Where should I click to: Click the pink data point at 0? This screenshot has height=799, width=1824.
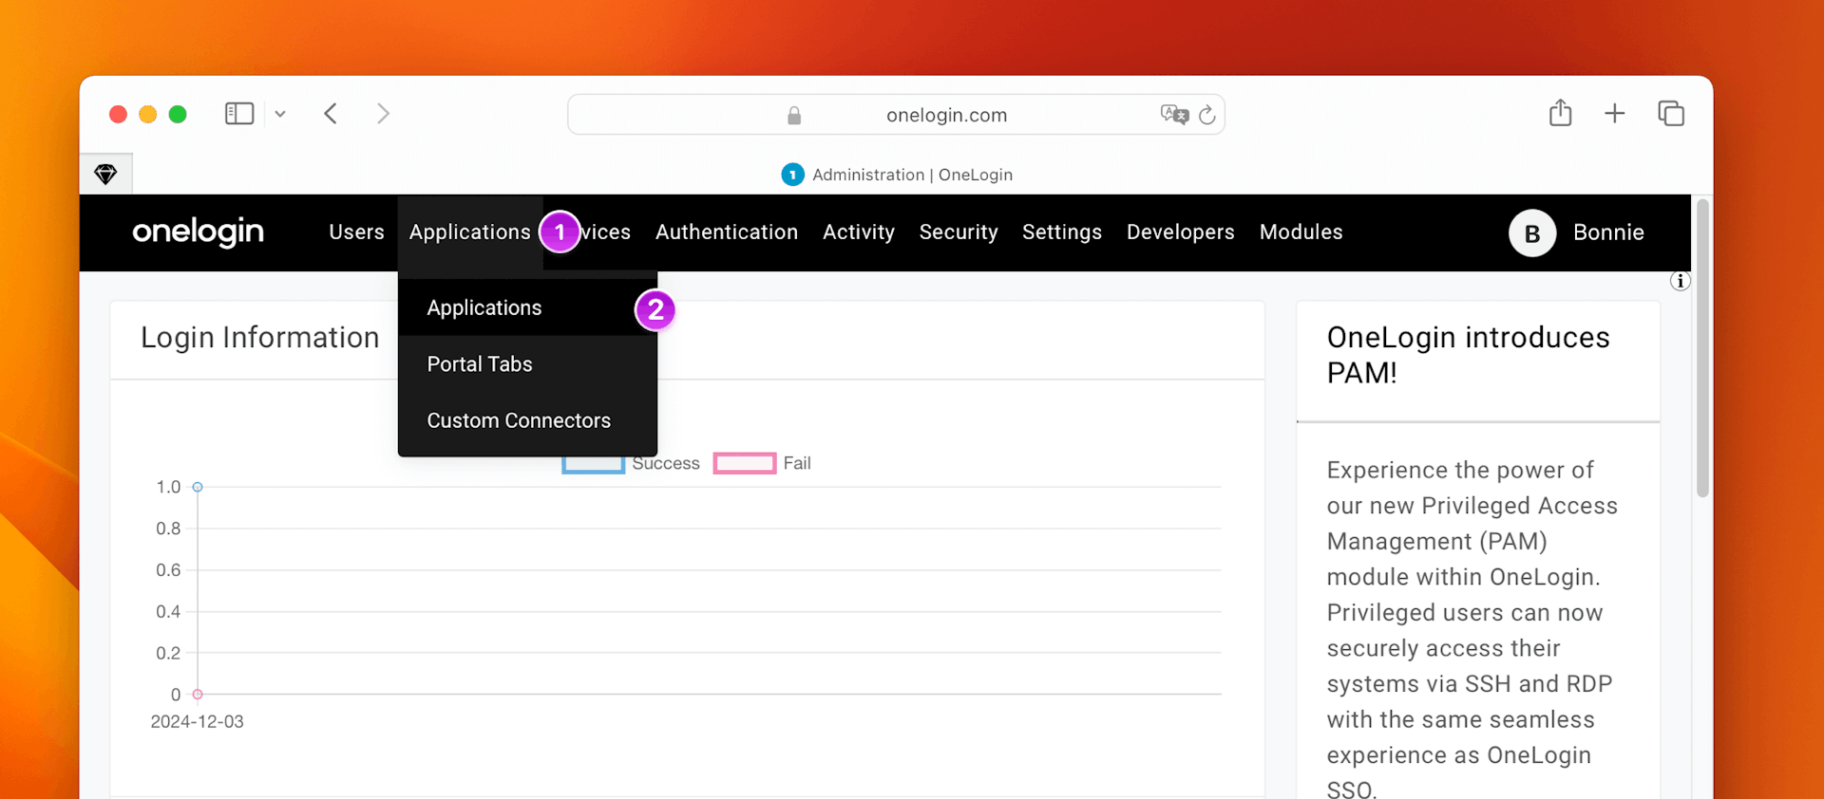[198, 695]
